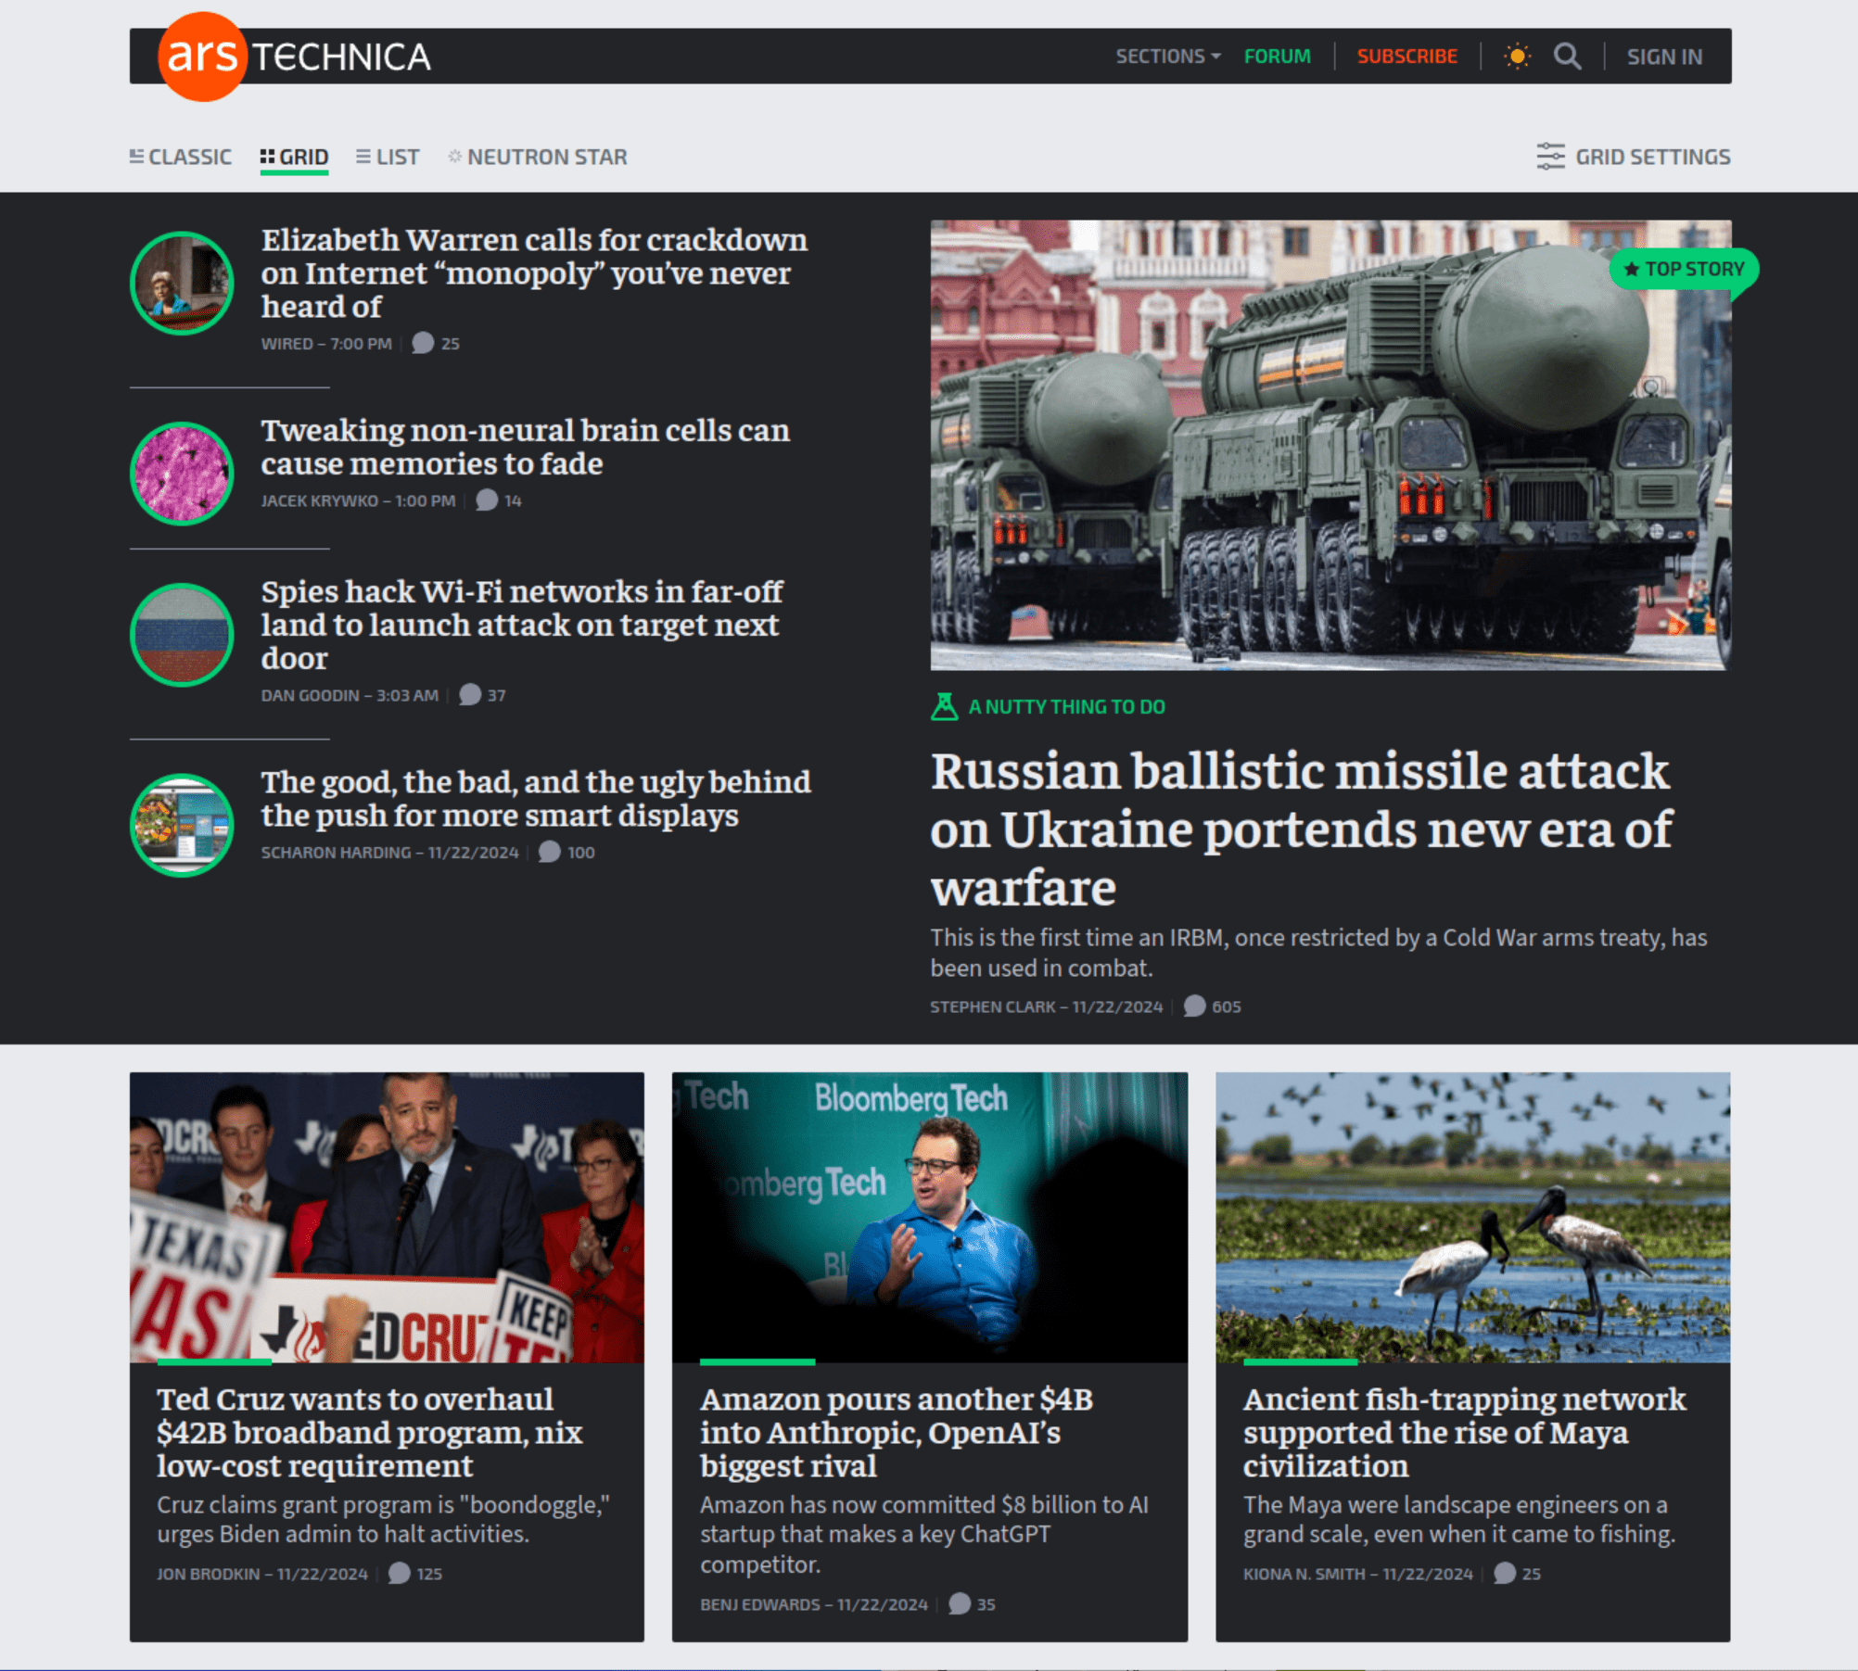Viewport: 1858px width, 1671px height.
Task: Click 'WIRED – 7:00 PM' byline
Action: click(x=326, y=344)
